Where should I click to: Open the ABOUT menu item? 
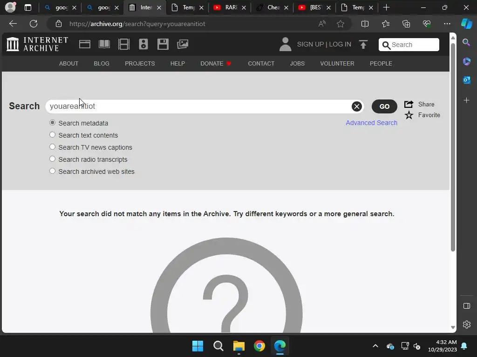click(69, 63)
